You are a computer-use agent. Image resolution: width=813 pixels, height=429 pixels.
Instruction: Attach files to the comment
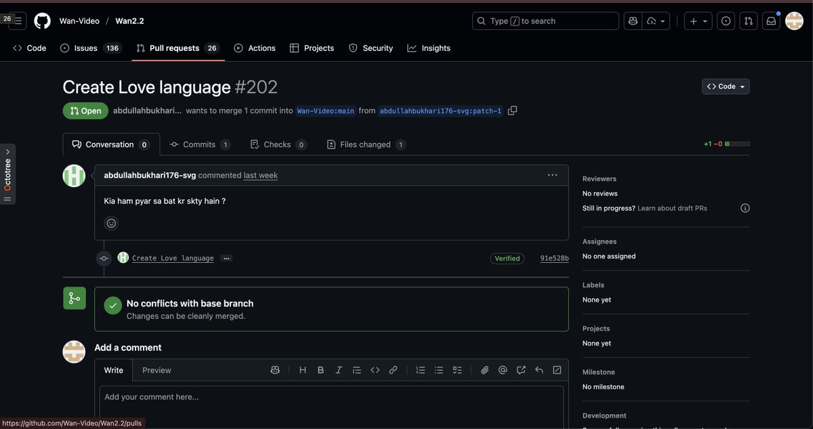point(485,370)
